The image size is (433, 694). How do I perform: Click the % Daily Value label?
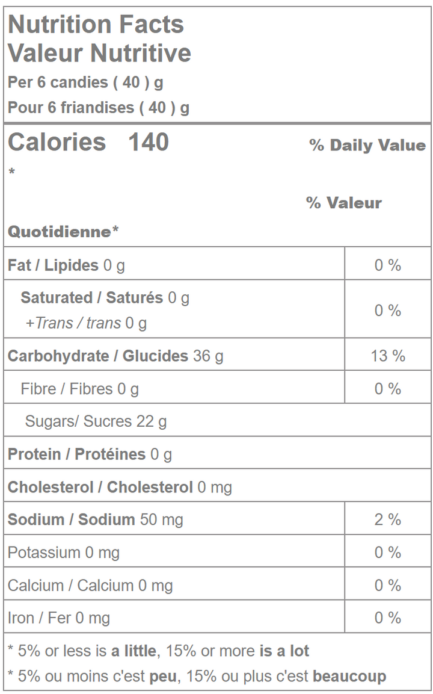[367, 145]
